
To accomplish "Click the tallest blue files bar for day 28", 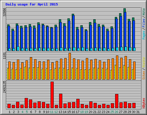I will point(125,29).
